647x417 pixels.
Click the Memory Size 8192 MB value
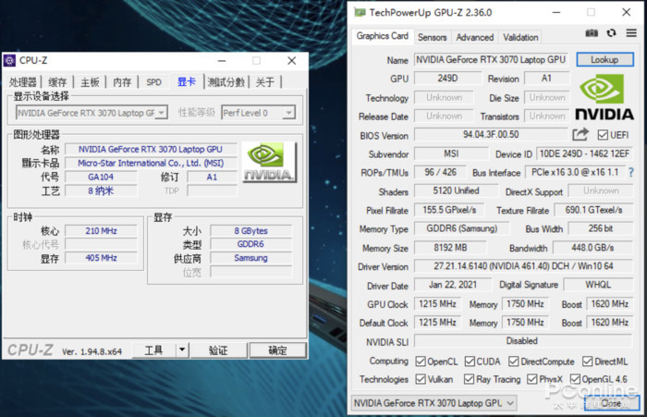tap(450, 247)
